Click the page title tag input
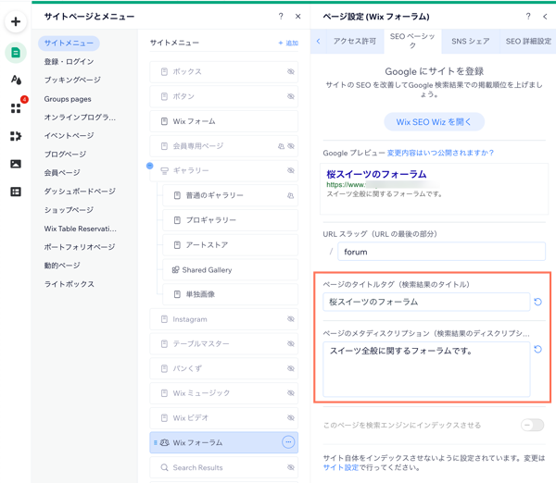The width and height of the screenshot is (556, 483). point(426,302)
